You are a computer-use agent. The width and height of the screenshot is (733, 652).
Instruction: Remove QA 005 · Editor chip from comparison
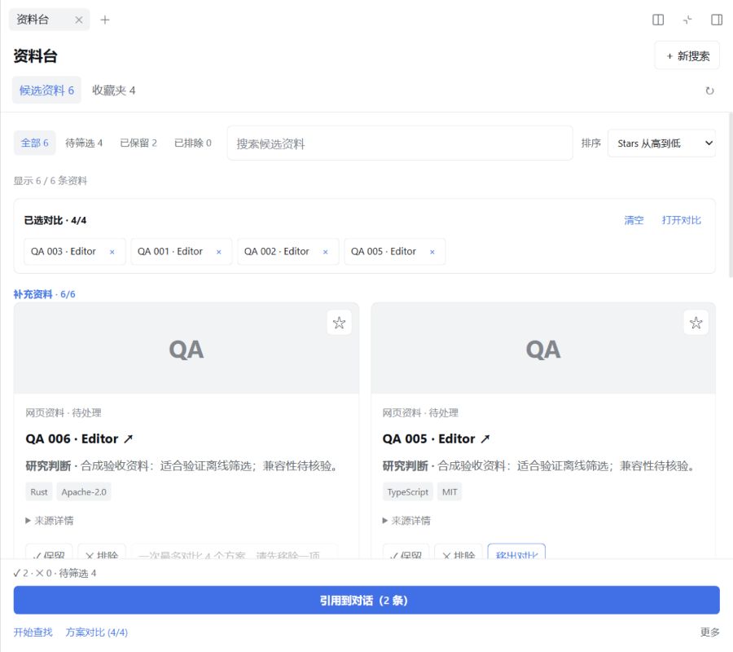(x=432, y=252)
